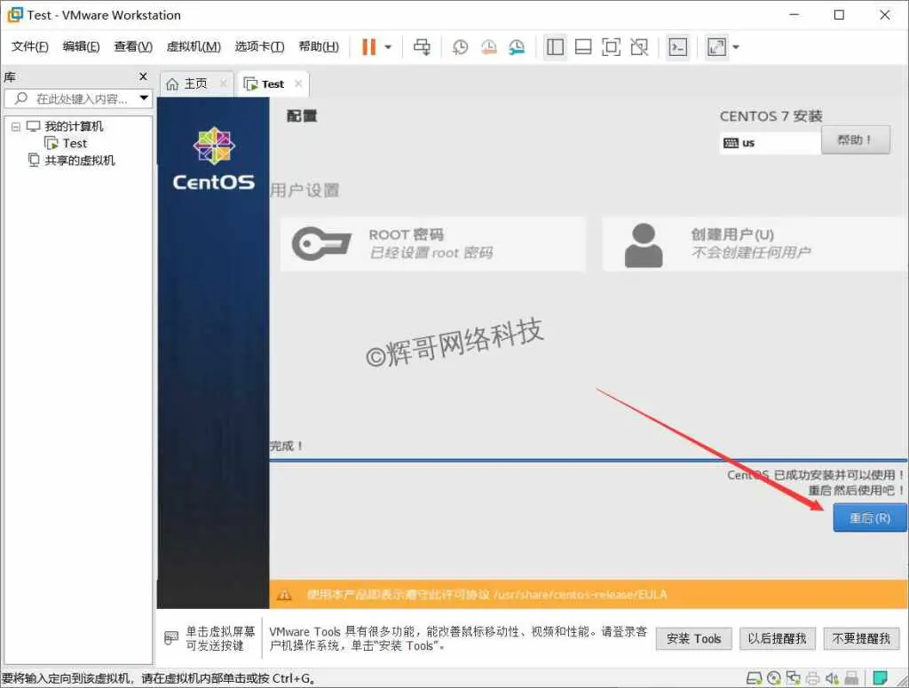Image resolution: width=909 pixels, height=688 pixels.
Task: Click the CD/DVD status bar icon
Action: [x=774, y=677]
